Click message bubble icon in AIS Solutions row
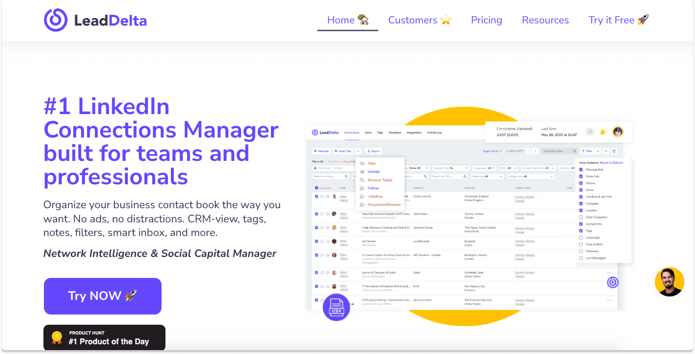This screenshot has height=354, width=695. point(322,255)
